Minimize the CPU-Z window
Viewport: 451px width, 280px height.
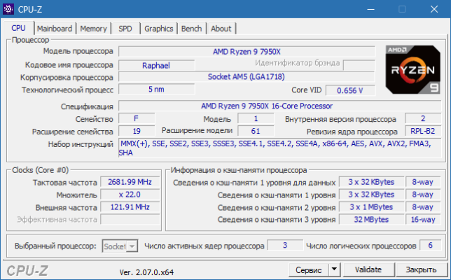pyautogui.click(x=371, y=10)
